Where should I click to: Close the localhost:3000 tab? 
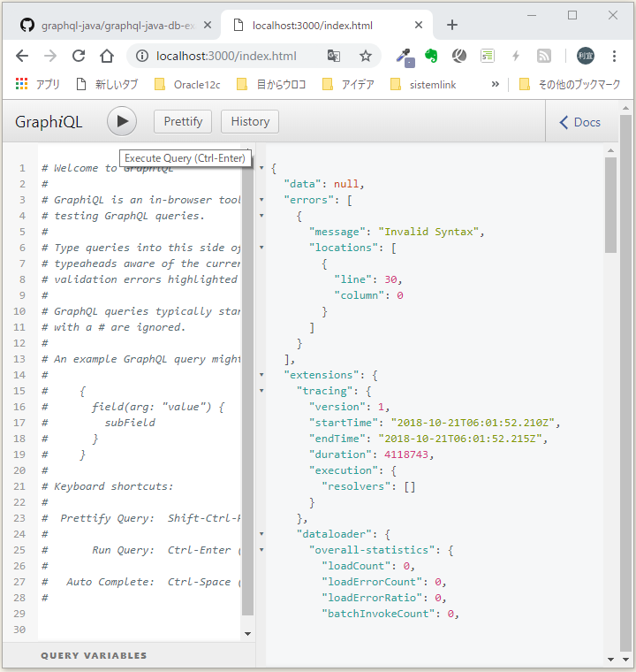[x=419, y=26]
